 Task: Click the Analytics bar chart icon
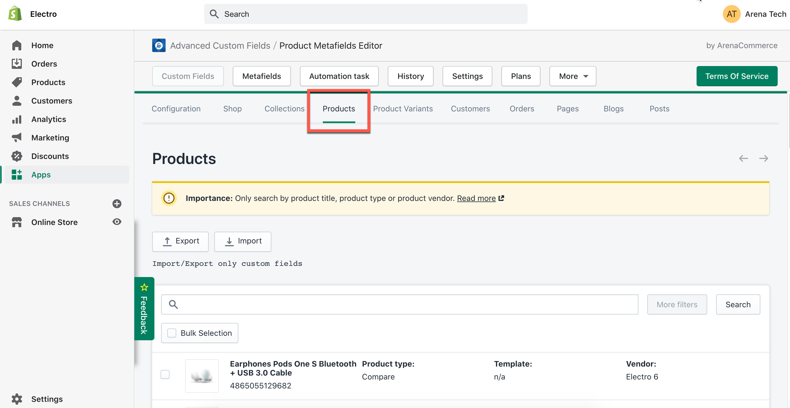tap(17, 119)
